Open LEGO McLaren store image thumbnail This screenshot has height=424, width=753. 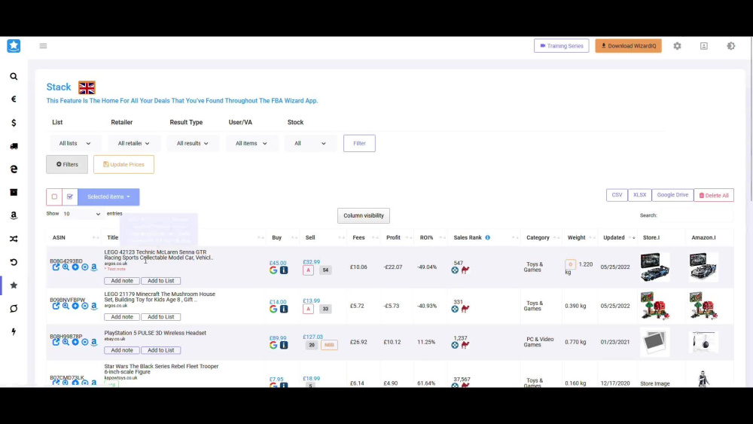click(654, 267)
